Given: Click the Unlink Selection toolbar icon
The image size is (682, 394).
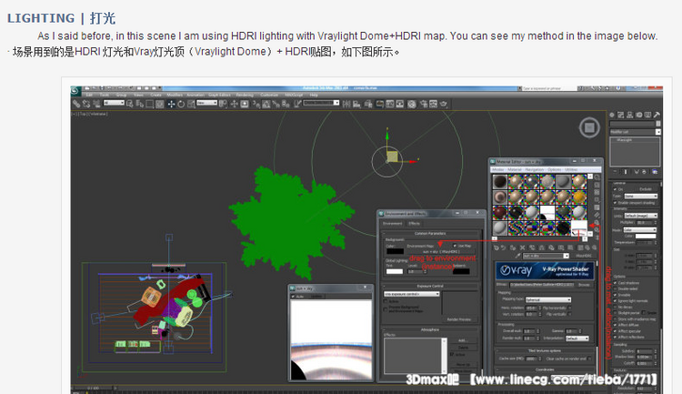Looking at the screenshot, I should coord(86,104).
